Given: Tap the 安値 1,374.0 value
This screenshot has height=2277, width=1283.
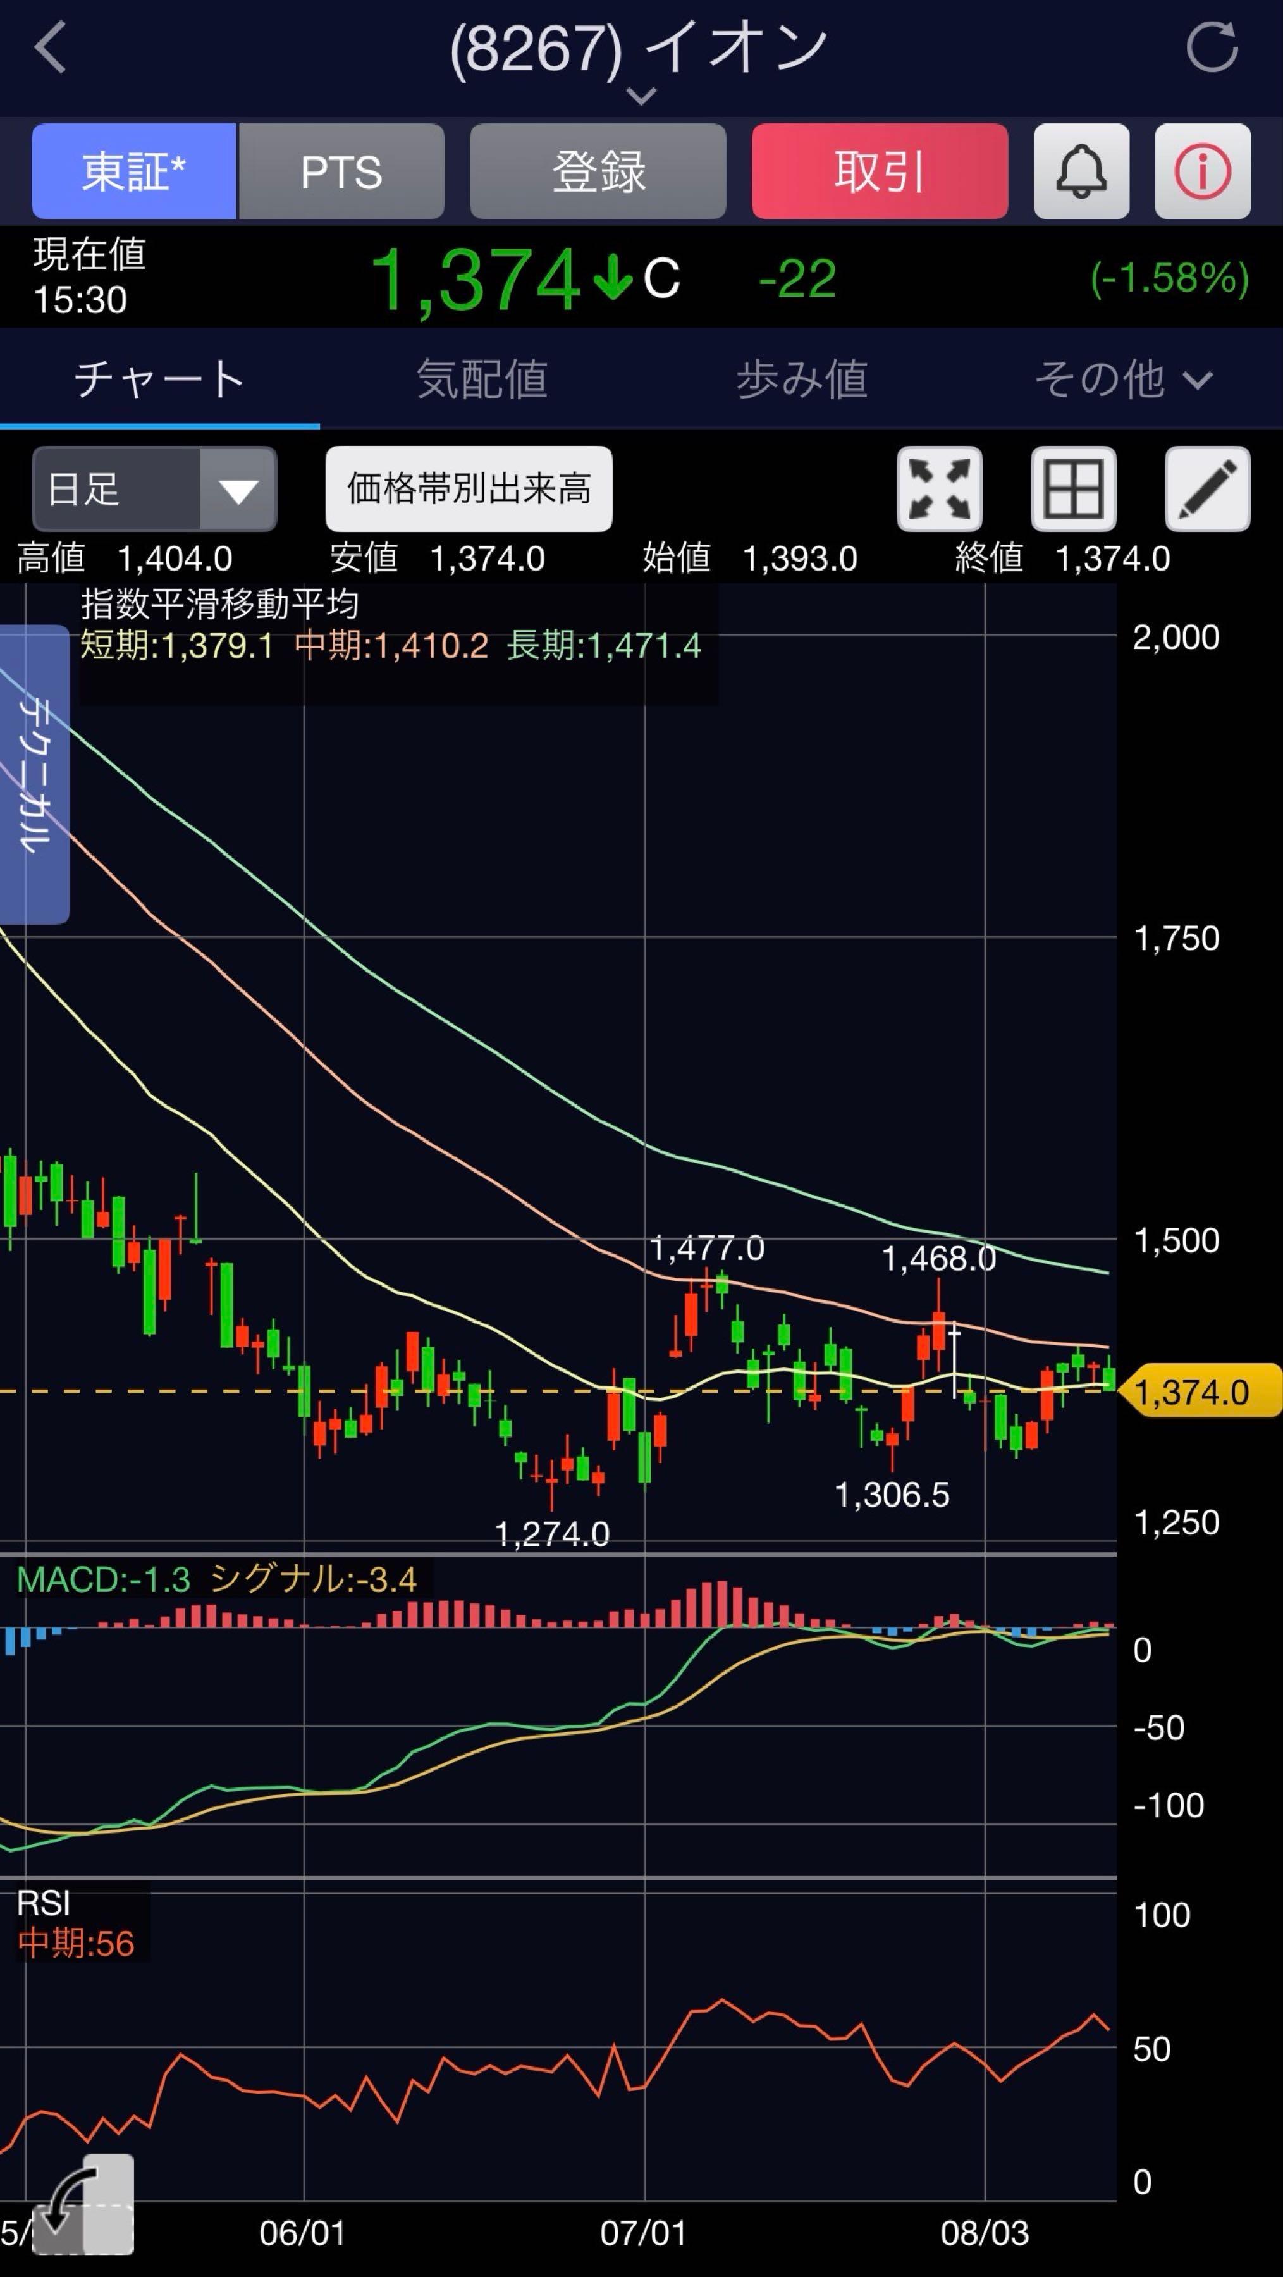Looking at the screenshot, I should click(x=438, y=558).
